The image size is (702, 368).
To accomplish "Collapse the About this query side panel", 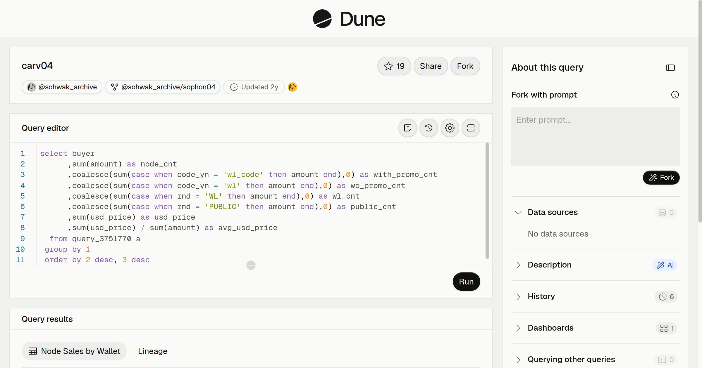I will point(670,68).
